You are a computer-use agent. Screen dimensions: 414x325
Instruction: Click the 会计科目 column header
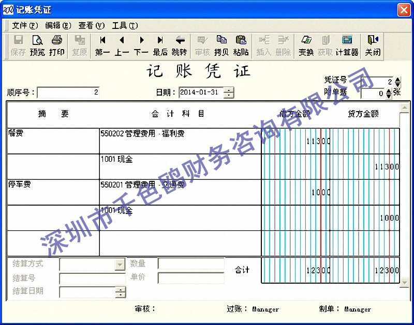click(x=178, y=114)
